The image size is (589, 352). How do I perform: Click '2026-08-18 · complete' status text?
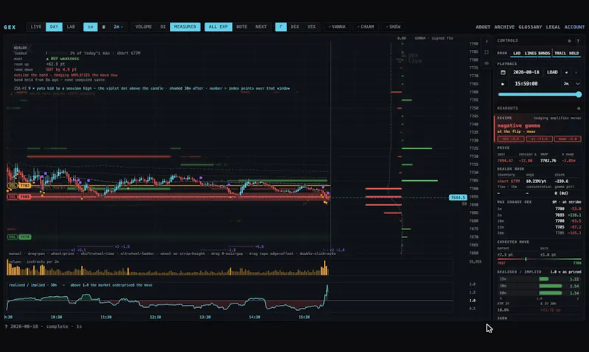pos(39,326)
